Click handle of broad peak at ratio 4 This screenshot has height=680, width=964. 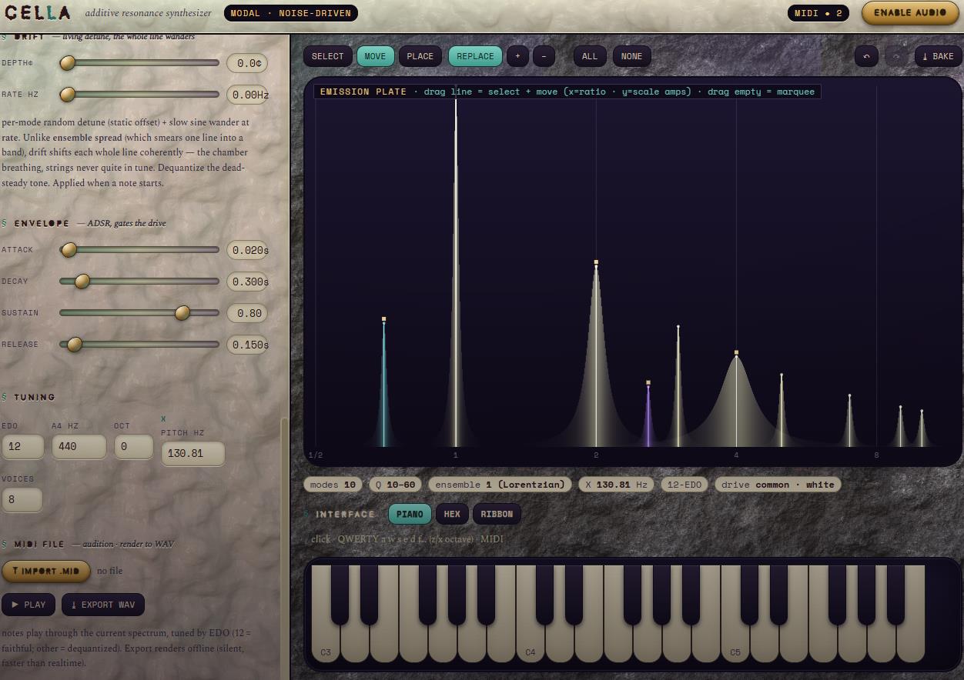pyautogui.click(x=736, y=352)
